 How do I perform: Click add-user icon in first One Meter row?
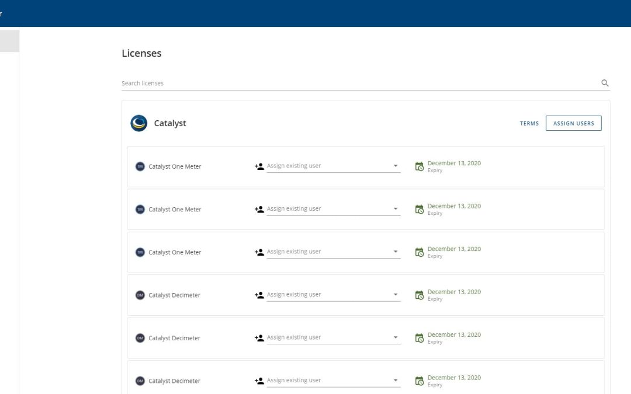pyautogui.click(x=259, y=166)
